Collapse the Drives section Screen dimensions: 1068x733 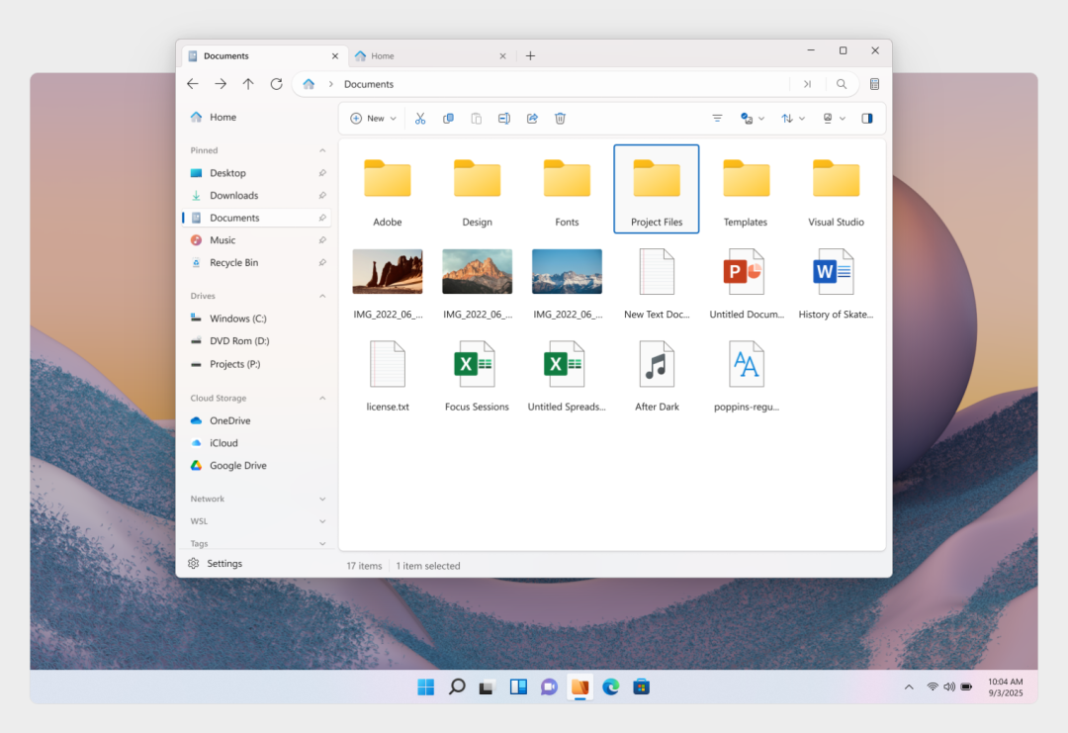(x=322, y=297)
